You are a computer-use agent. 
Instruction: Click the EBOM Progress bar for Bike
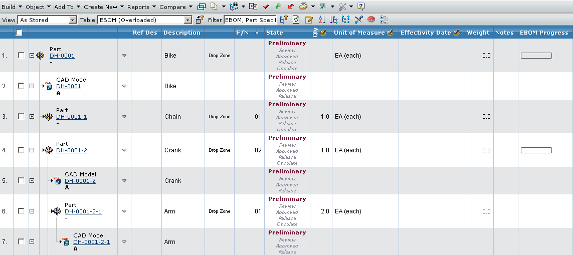point(536,56)
